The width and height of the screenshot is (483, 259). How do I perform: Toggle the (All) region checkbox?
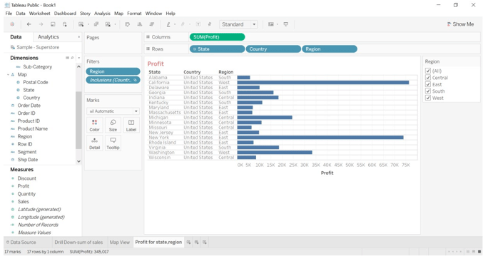[x=428, y=71]
